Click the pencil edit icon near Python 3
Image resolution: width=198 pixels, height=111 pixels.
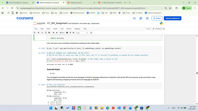tap(154, 29)
